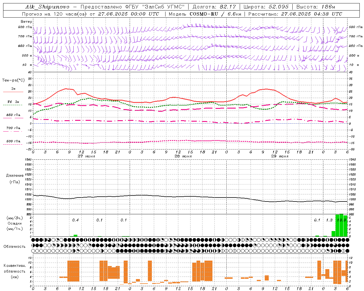This screenshot has width=364, height=291.
Task: Click the precipitation value 0.4
Action: [75, 220]
